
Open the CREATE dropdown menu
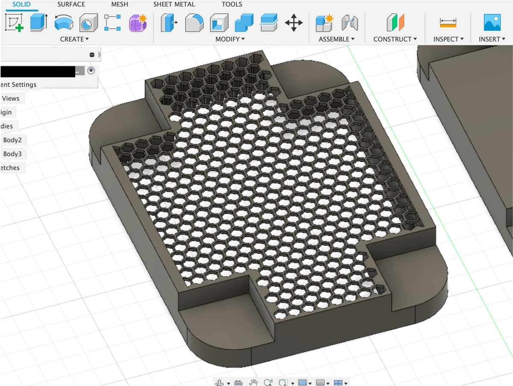[x=75, y=39]
